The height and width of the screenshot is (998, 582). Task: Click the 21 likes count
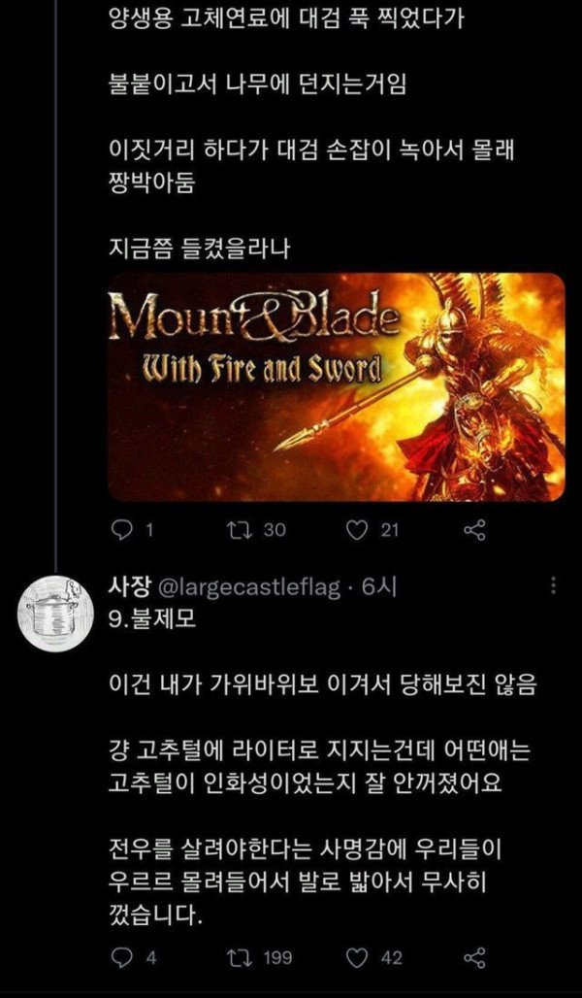point(390,530)
